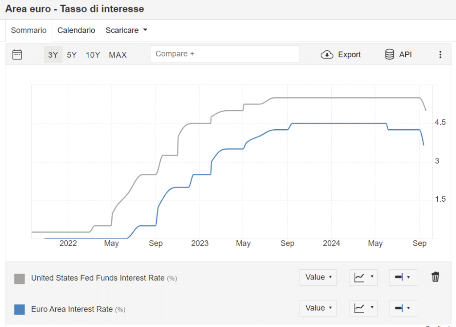This screenshot has width=456, height=327.
Task: Click the API database icon
Action: pyautogui.click(x=390, y=55)
